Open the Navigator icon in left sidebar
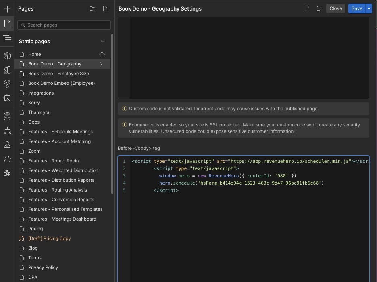The width and height of the screenshot is (377, 282). (x=7, y=38)
